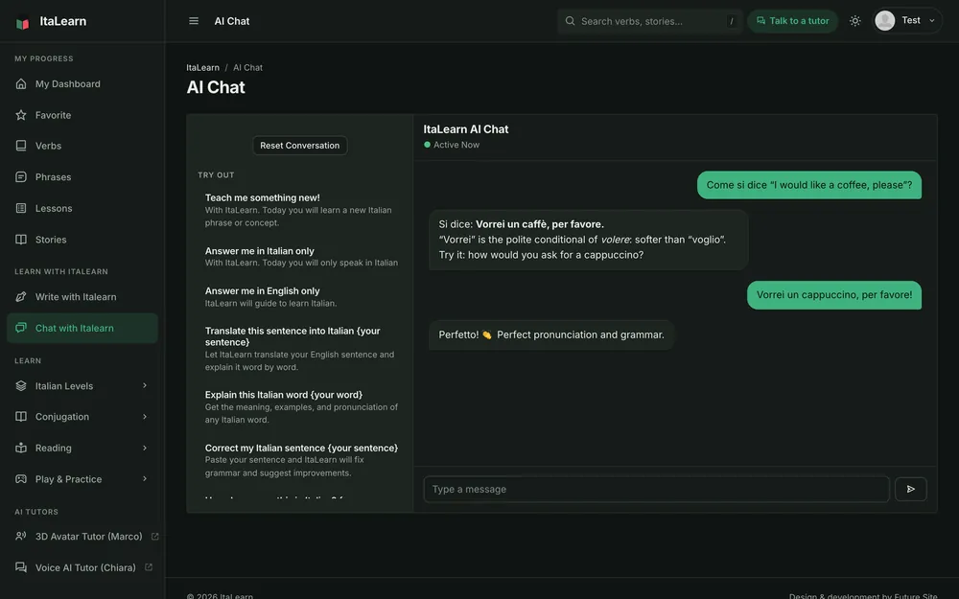Image resolution: width=959 pixels, height=599 pixels.
Task: Go to Favorite section
Action: tap(82, 115)
